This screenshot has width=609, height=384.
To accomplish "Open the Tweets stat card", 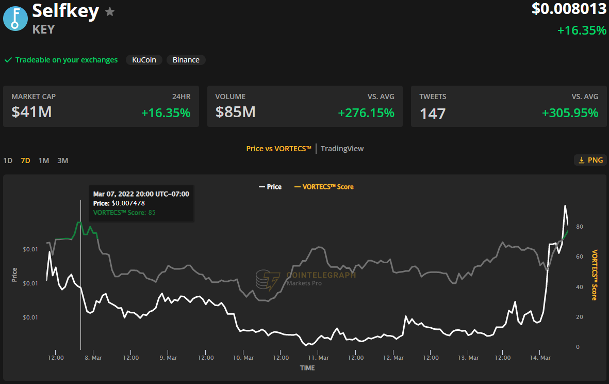I will [508, 106].
